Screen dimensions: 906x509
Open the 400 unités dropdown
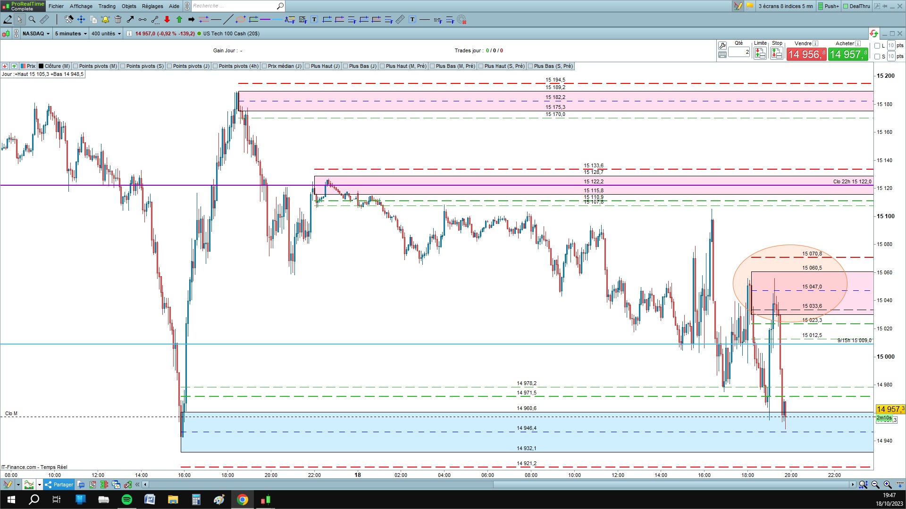pyautogui.click(x=106, y=33)
